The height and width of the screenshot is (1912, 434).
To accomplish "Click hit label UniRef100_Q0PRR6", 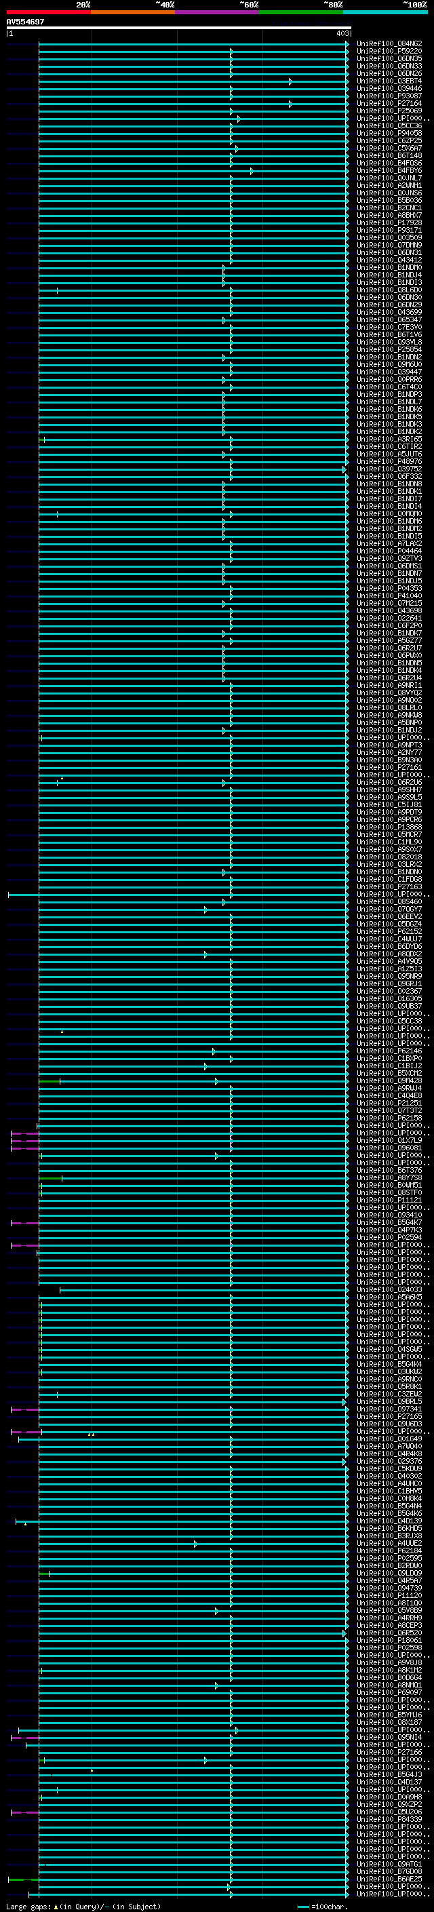I will click(x=389, y=379).
